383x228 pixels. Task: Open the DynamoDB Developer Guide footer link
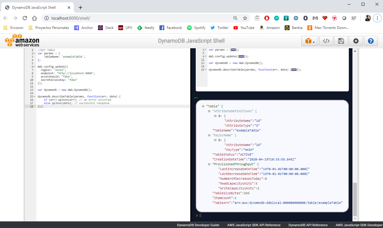click(x=198, y=225)
